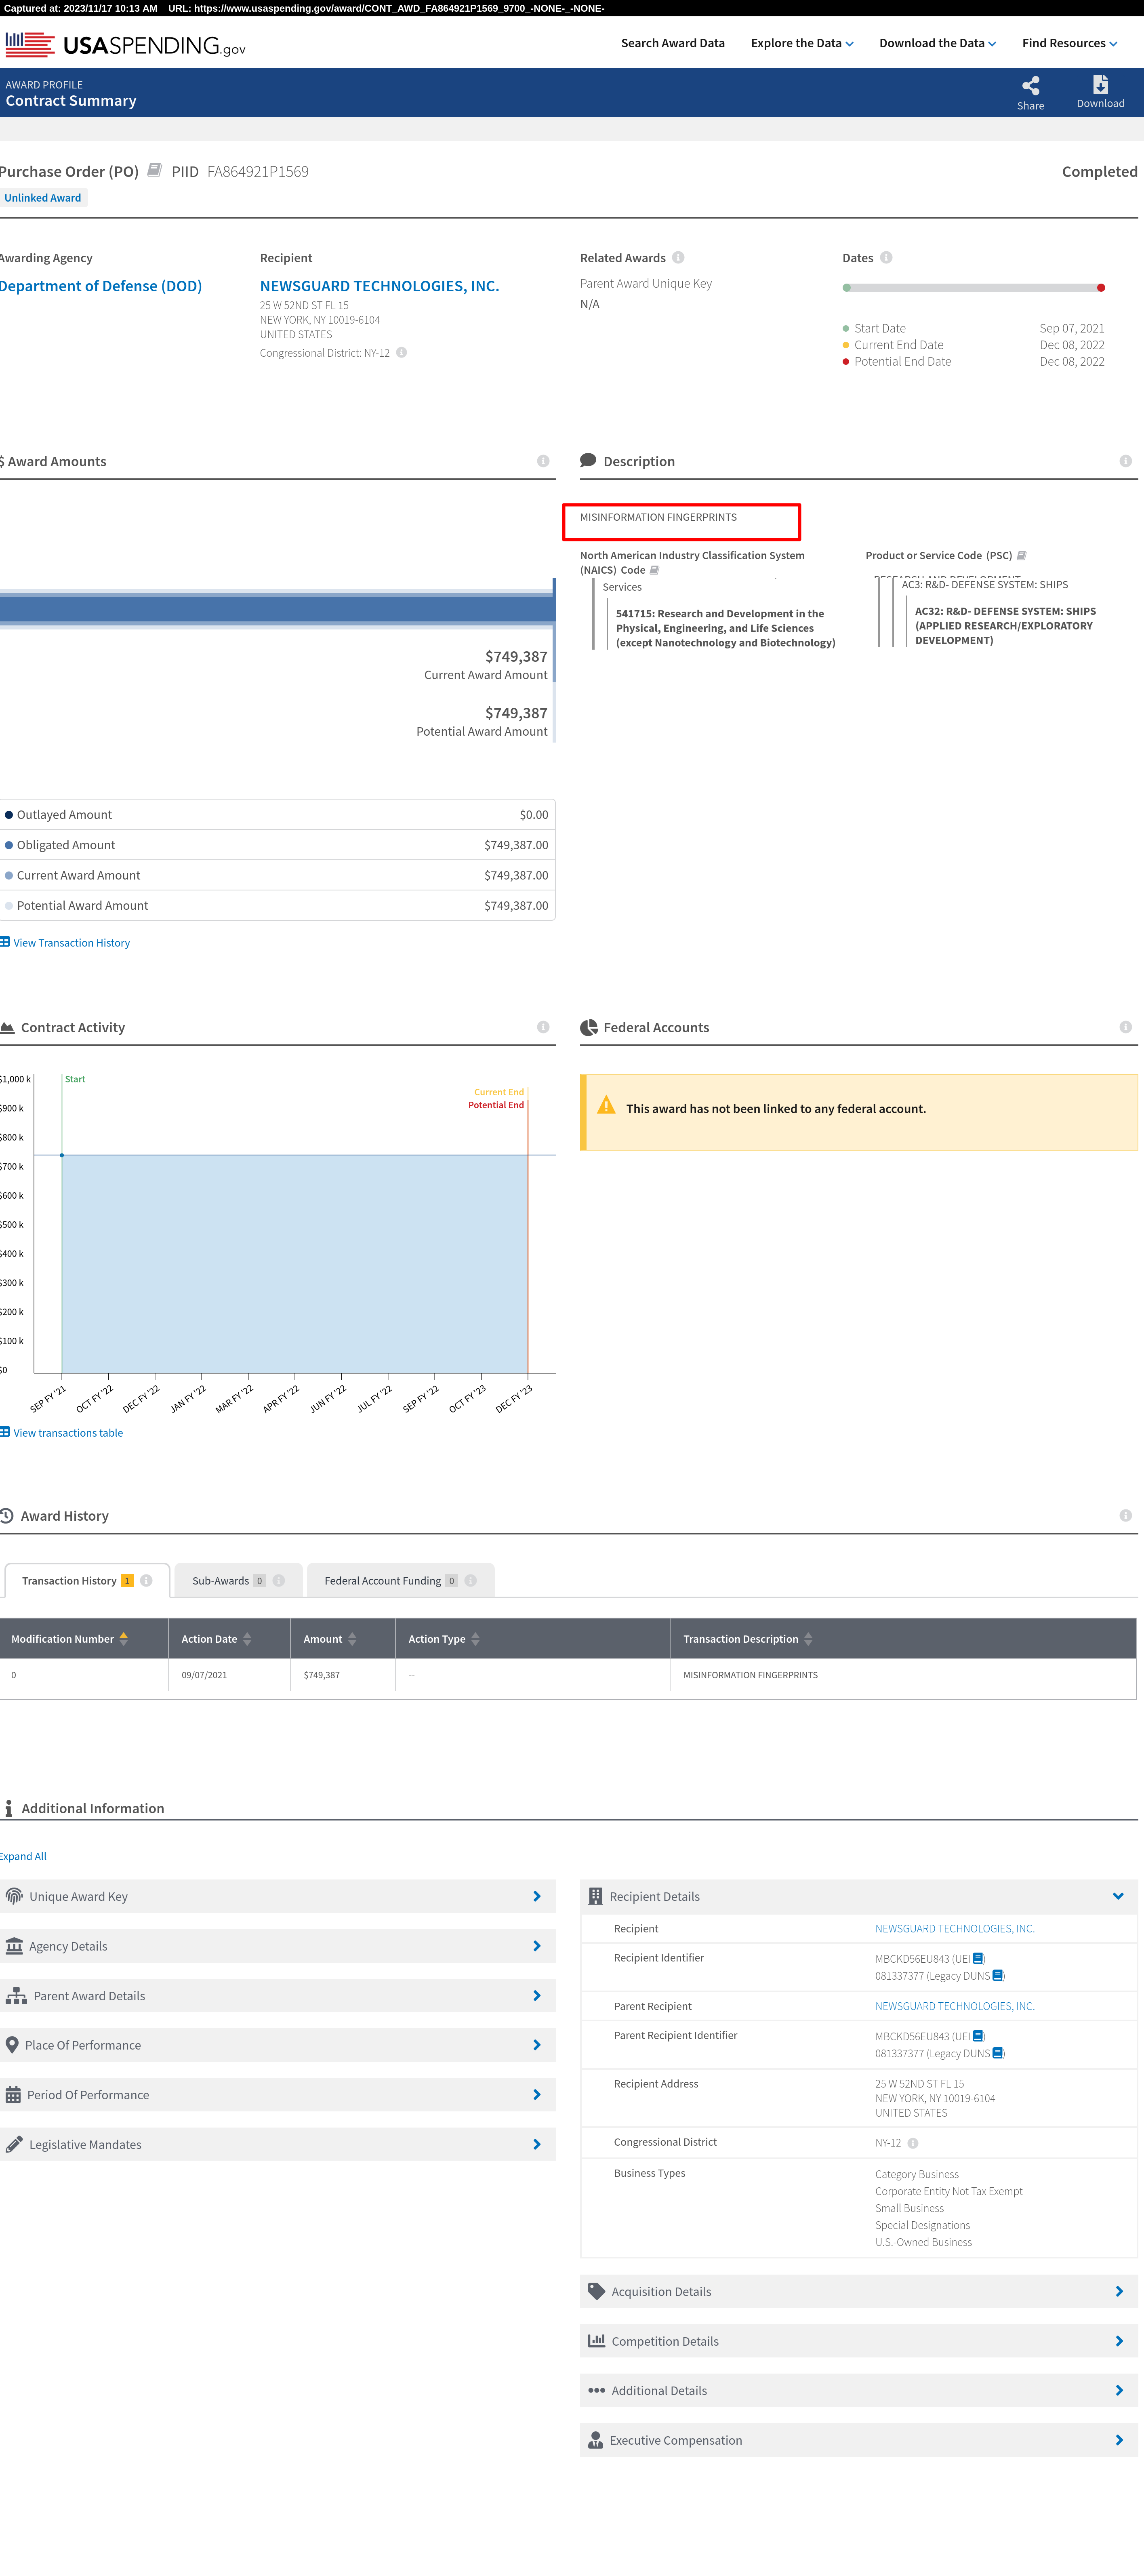
Task: Click info icon in Federal Accounts header
Action: click(1125, 1027)
